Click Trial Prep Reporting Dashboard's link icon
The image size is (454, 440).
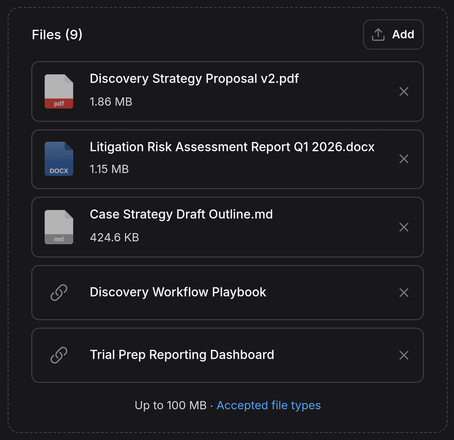tap(59, 355)
